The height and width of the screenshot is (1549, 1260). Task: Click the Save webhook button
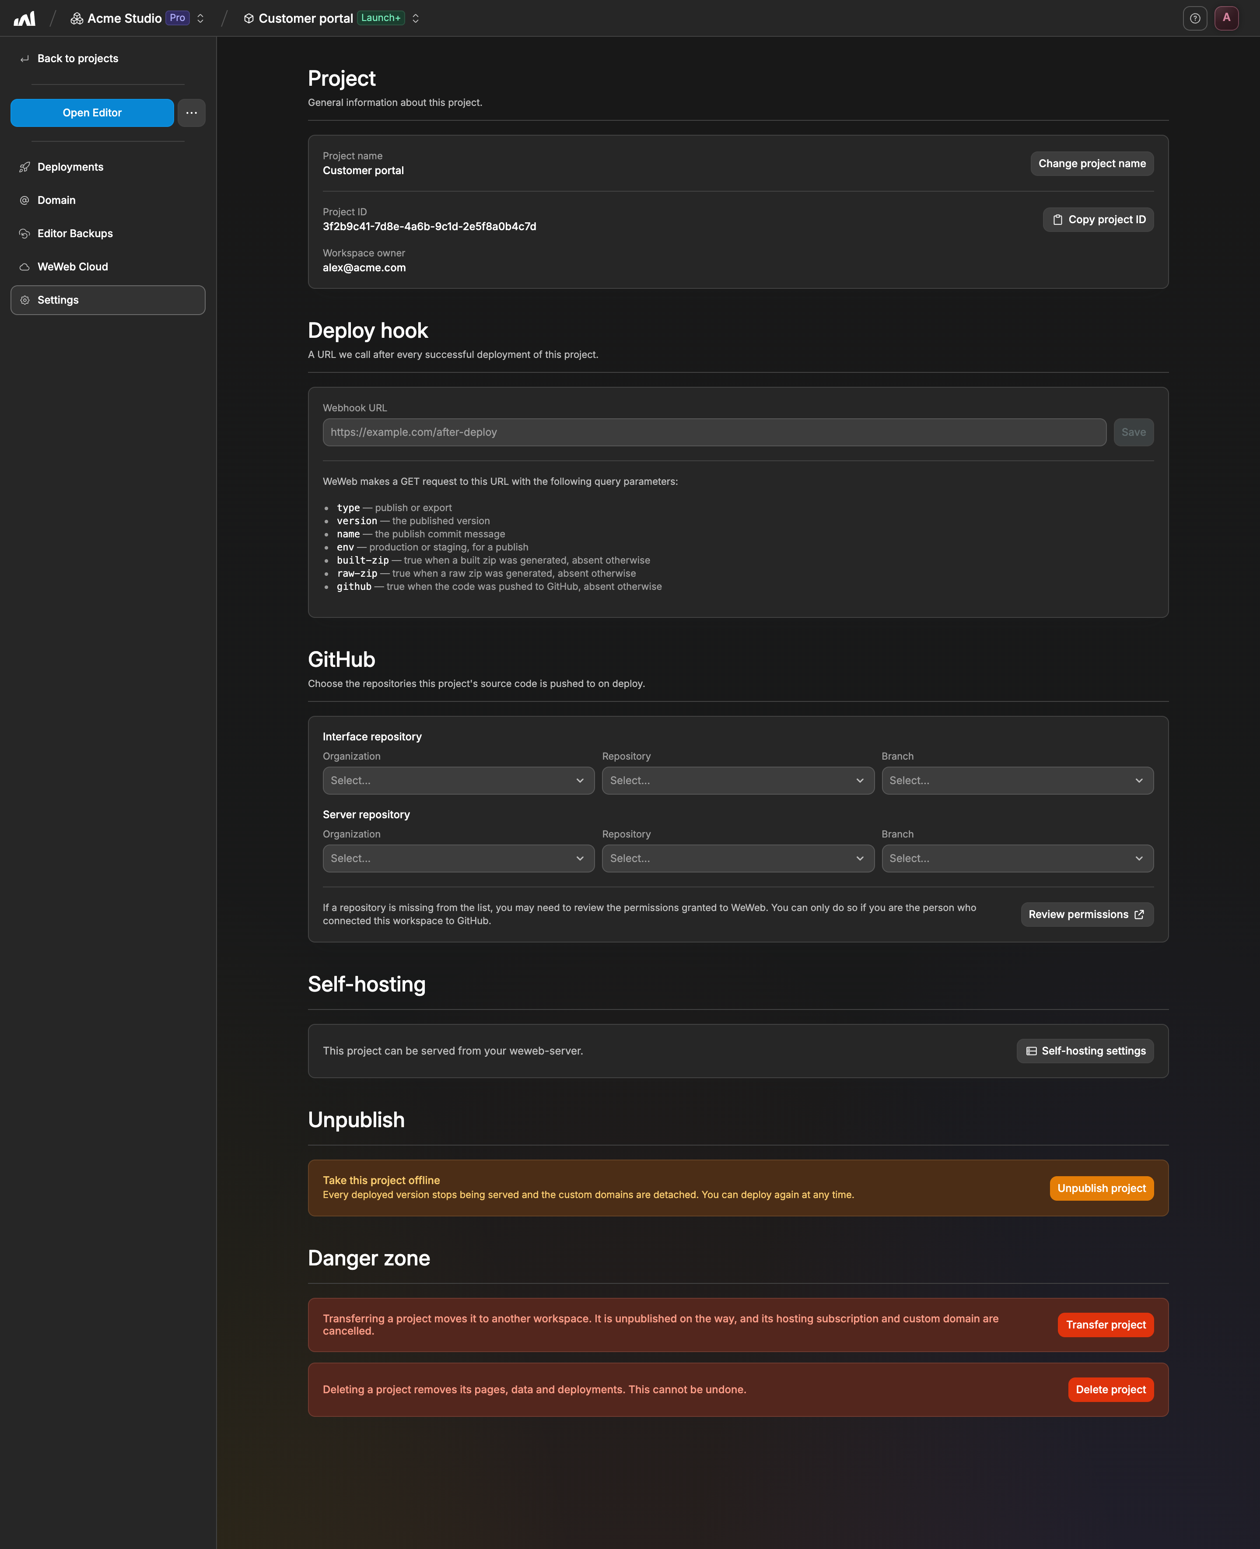tap(1134, 432)
